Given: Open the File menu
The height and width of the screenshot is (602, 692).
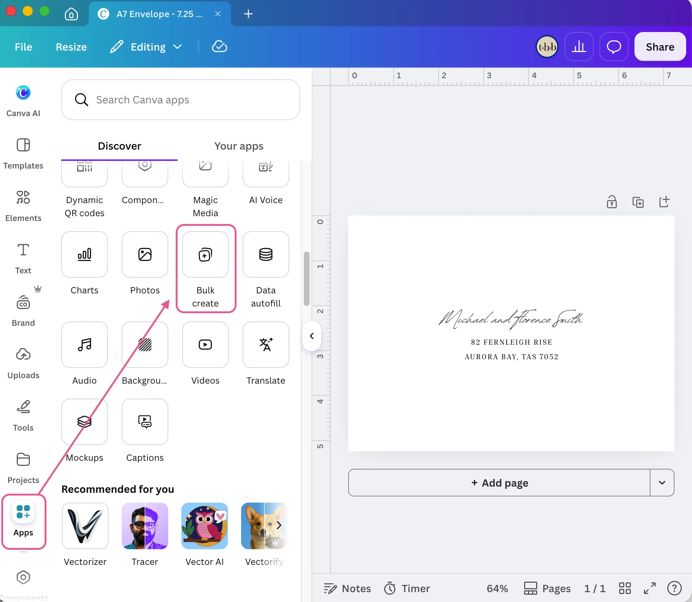Looking at the screenshot, I should 23,47.
